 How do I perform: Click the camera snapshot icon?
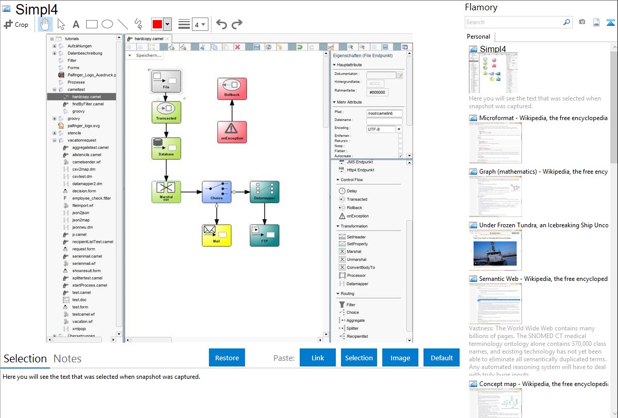(x=582, y=22)
